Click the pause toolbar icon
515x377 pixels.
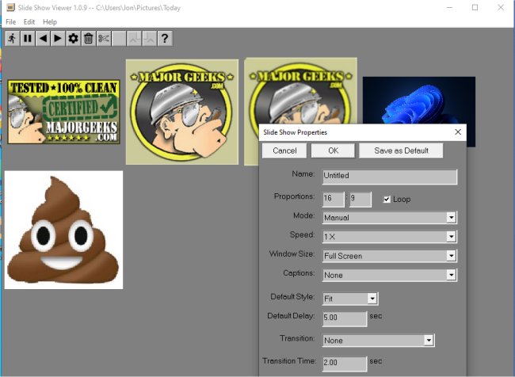(x=28, y=39)
